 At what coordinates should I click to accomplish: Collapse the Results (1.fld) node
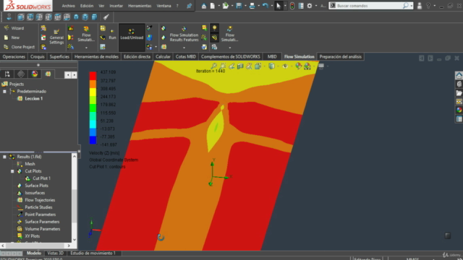(4, 157)
